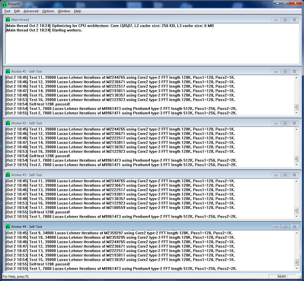Maximize the Worker #3 child window
The image size is (304, 281).
coord(285,175)
